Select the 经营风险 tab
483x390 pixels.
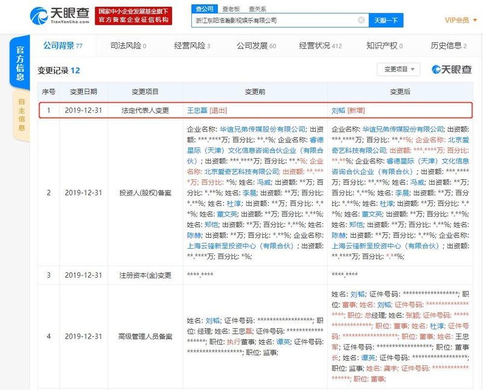[192, 46]
